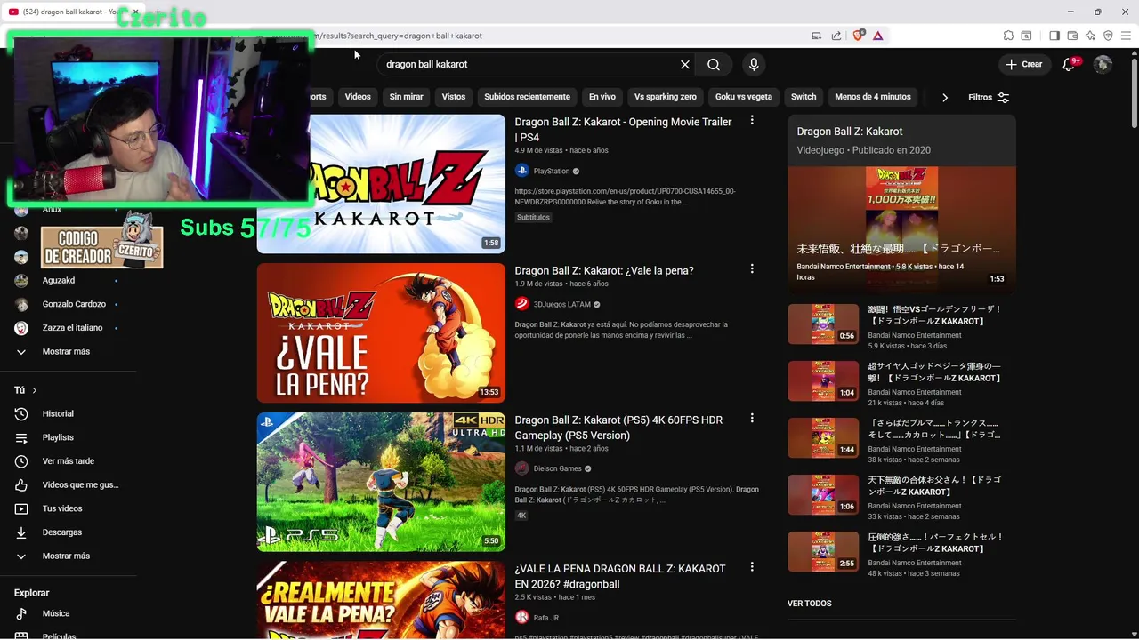Open Dragon Ball Z: Kakarot ¿Vale la pena? title

[604, 270]
